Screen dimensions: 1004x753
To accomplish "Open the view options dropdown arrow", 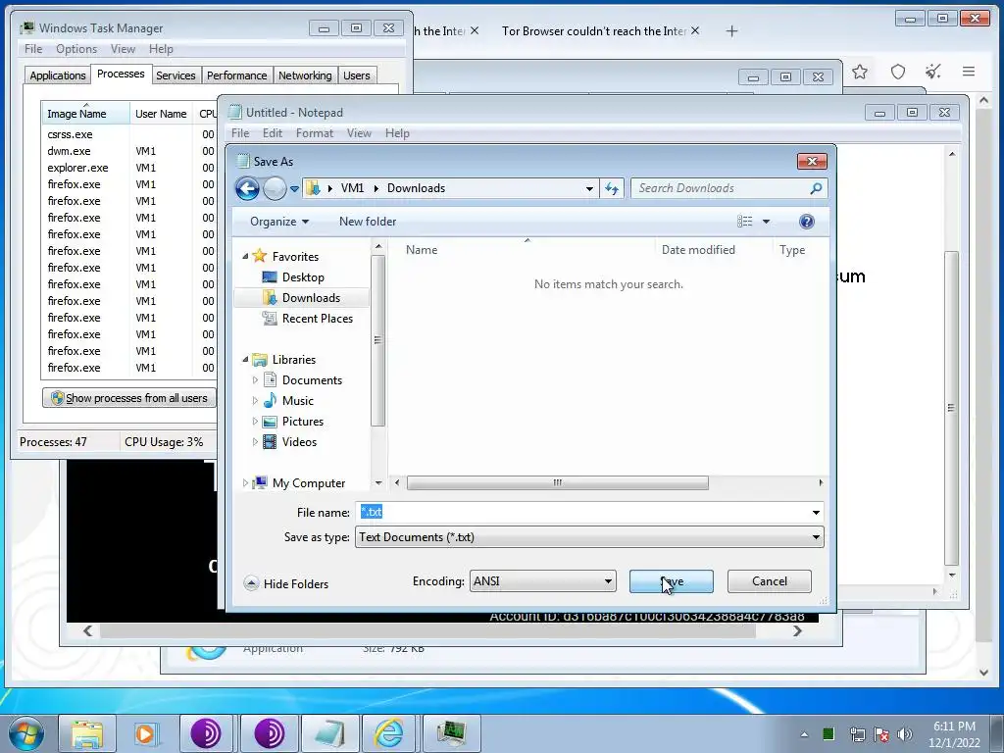I will [x=766, y=222].
